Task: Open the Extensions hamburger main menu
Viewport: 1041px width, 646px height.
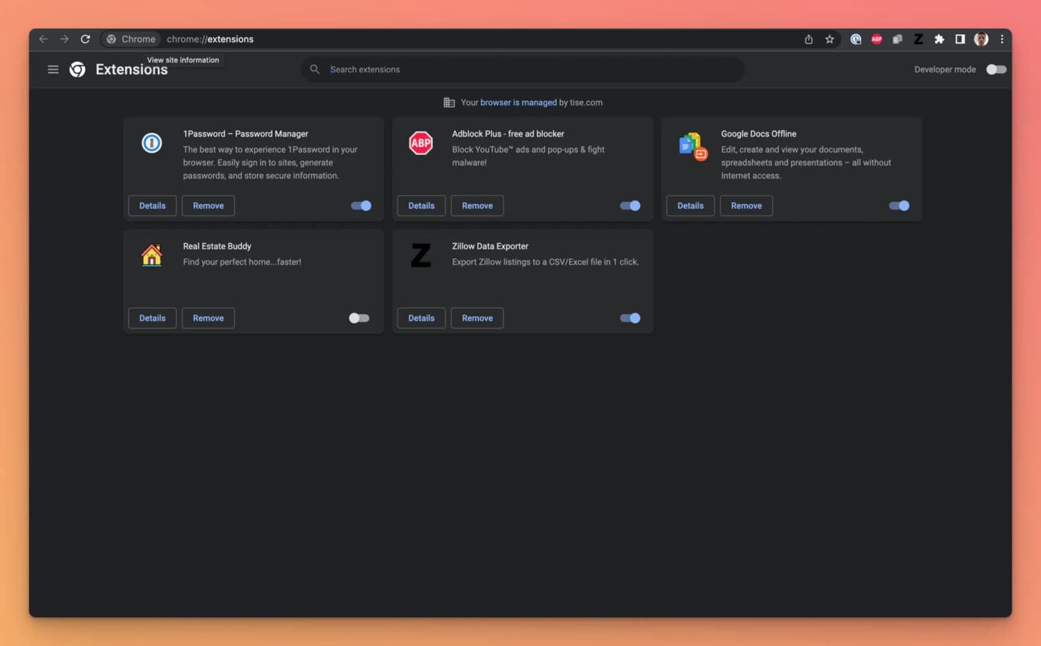Action: [x=53, y=69]
